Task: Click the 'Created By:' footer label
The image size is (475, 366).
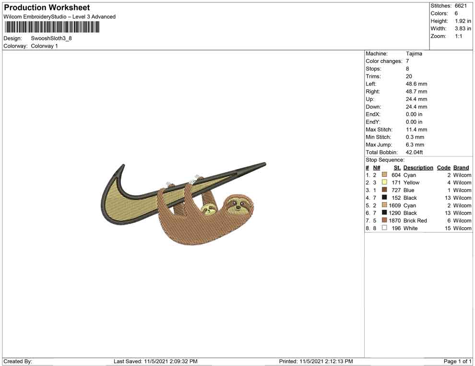Action: pos(18,361)
